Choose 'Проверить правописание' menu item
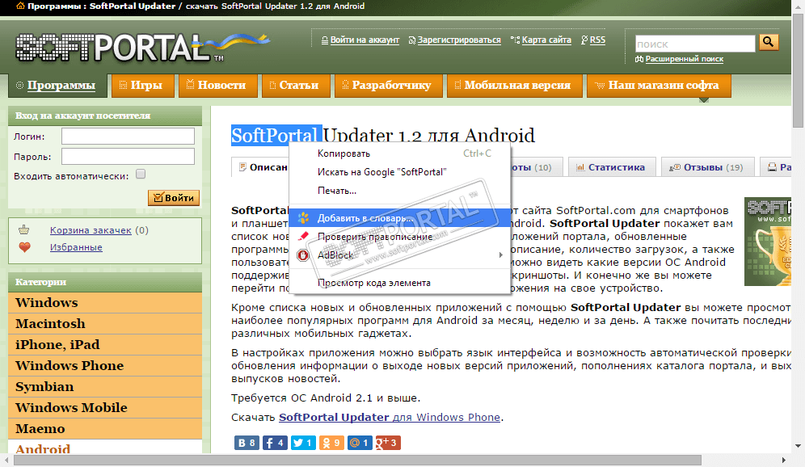This screenshot has height=467, width=805. pyautogui.click(x=400, y=237)
